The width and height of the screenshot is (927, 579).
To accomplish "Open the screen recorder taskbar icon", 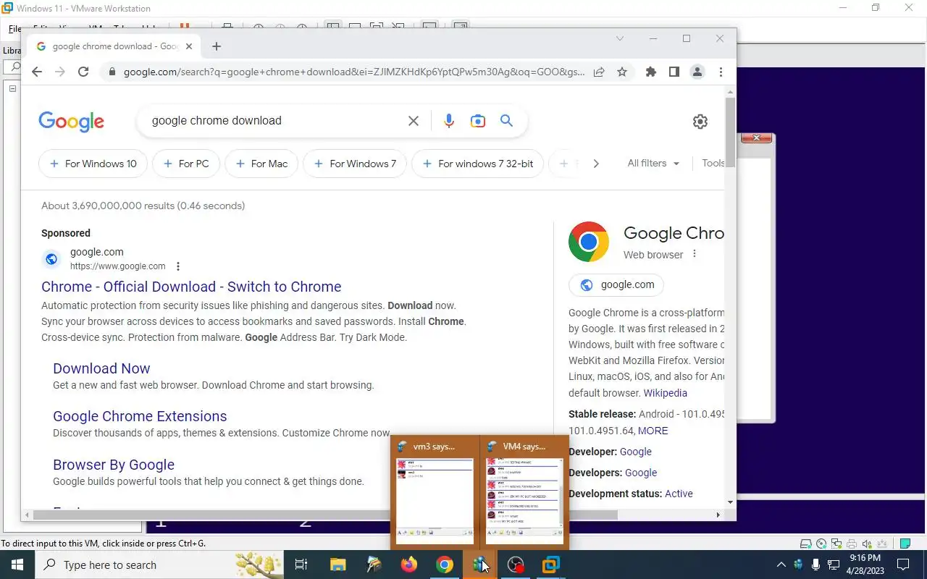I will 516,565.
